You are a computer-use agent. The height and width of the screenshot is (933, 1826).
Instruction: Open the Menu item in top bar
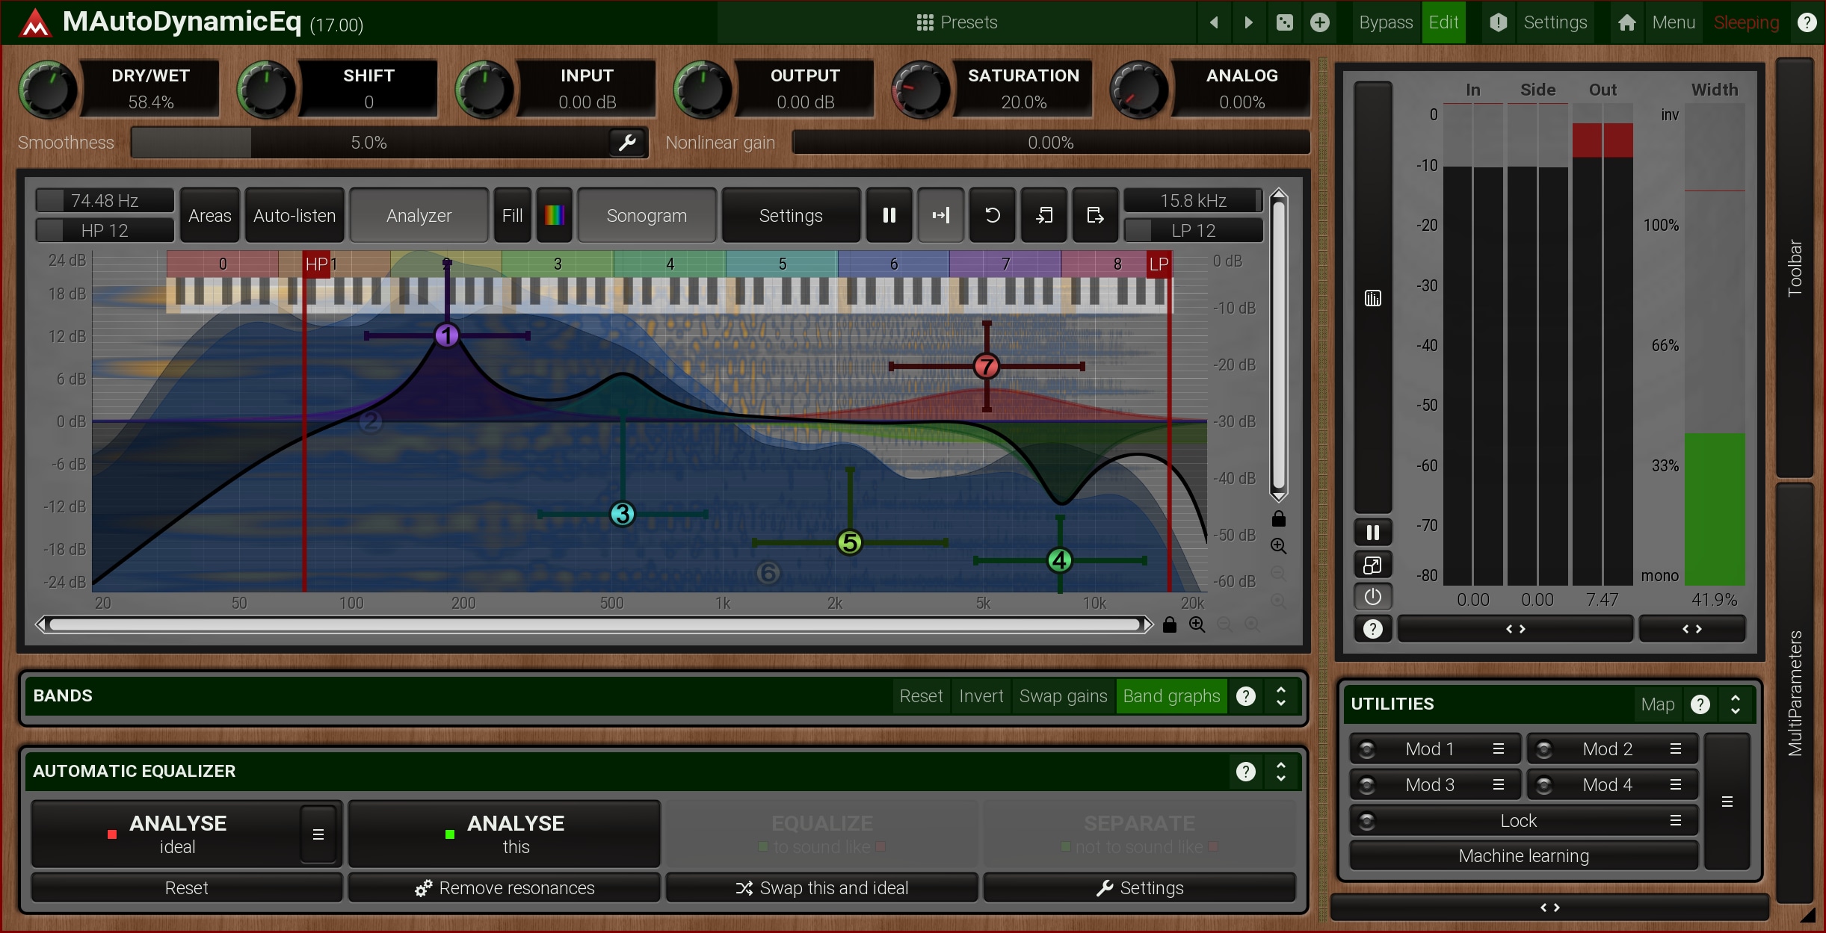click(x=1673, y=22)
